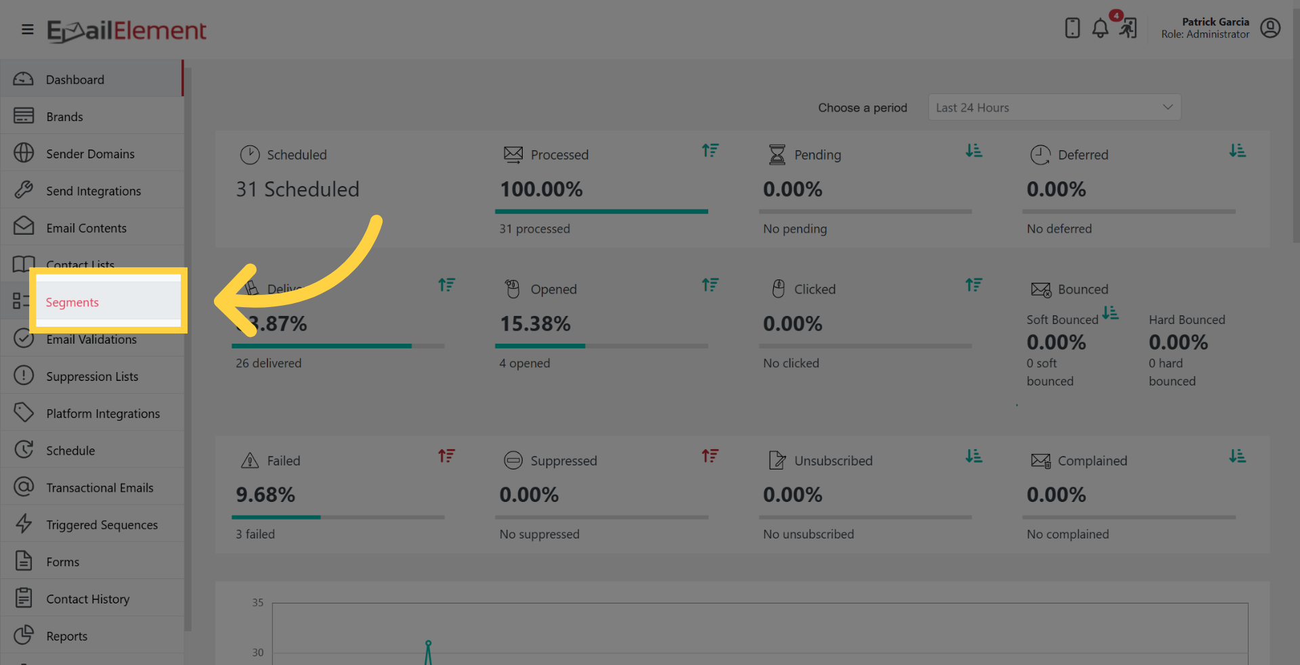Click the Brands sidebar icon

[x=24, y=116]
